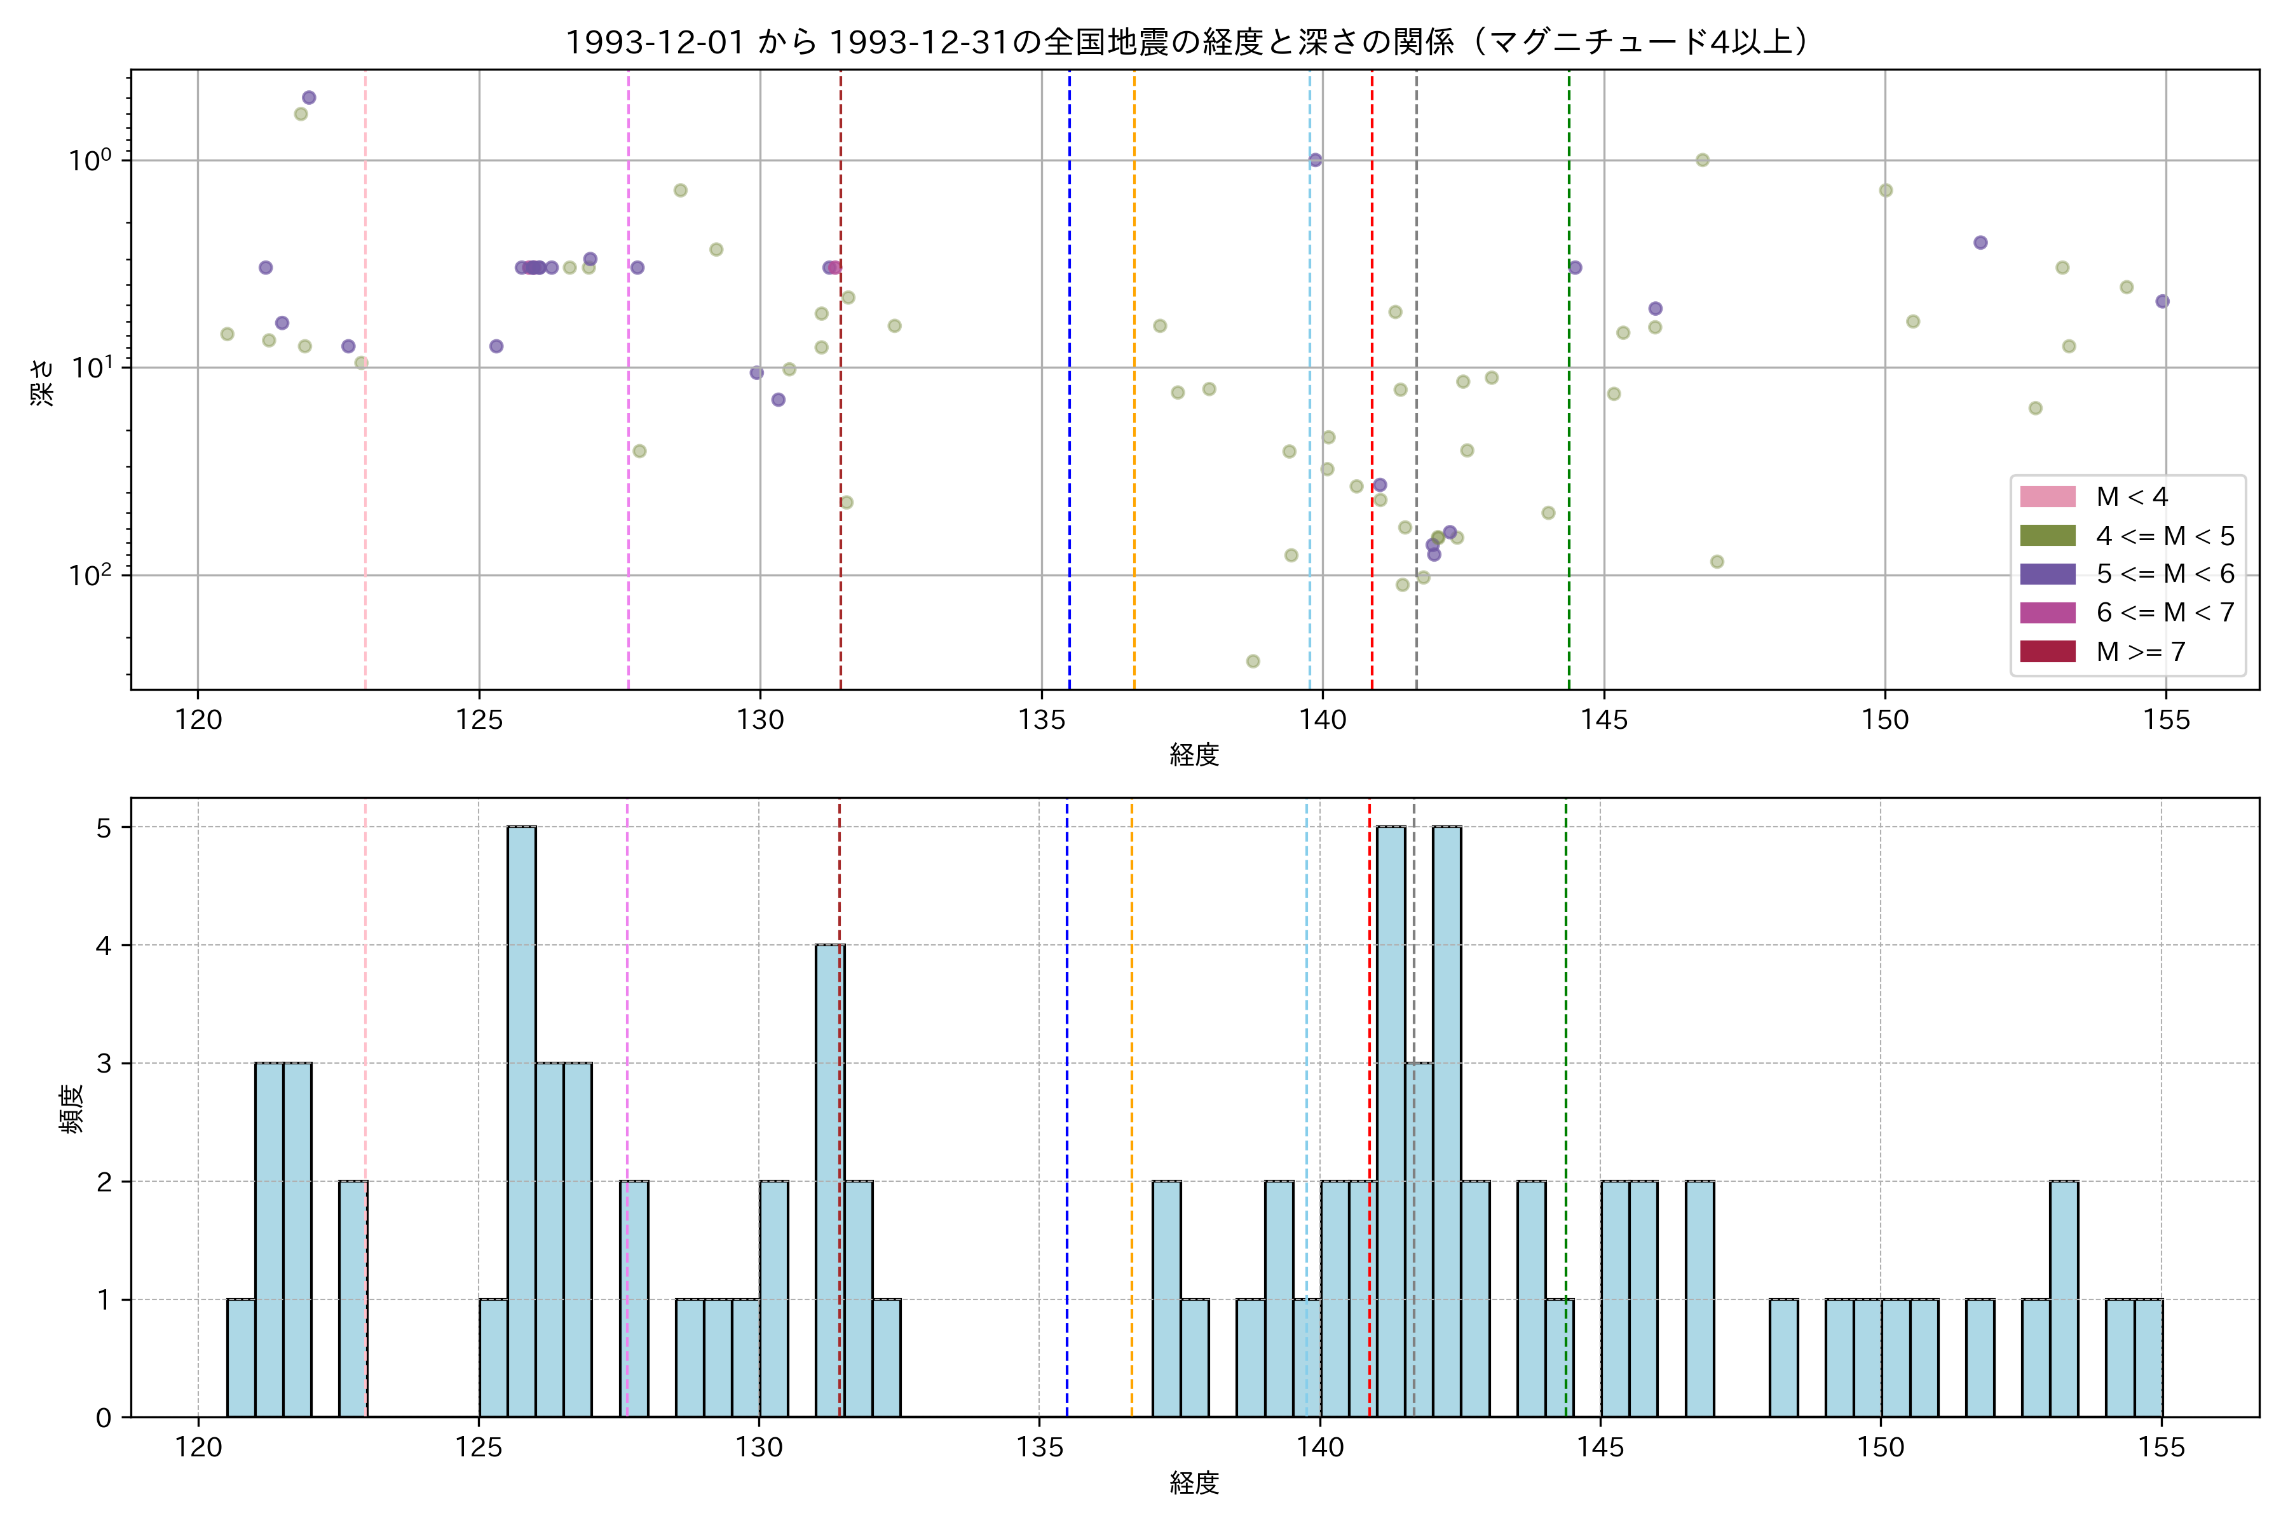Click the purple 5 <= M < 6 legend swatch
Screen dimensions: 2288x1525
(x=2046, y=574)
